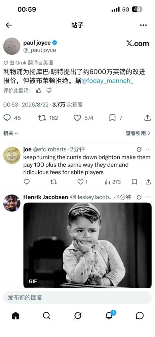Switch to the Search tab

tap(46, 316)
